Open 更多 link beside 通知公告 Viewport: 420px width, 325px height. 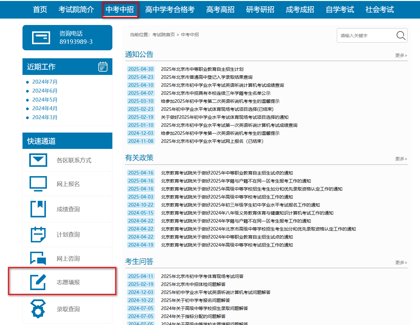click(x=401, y=55)
